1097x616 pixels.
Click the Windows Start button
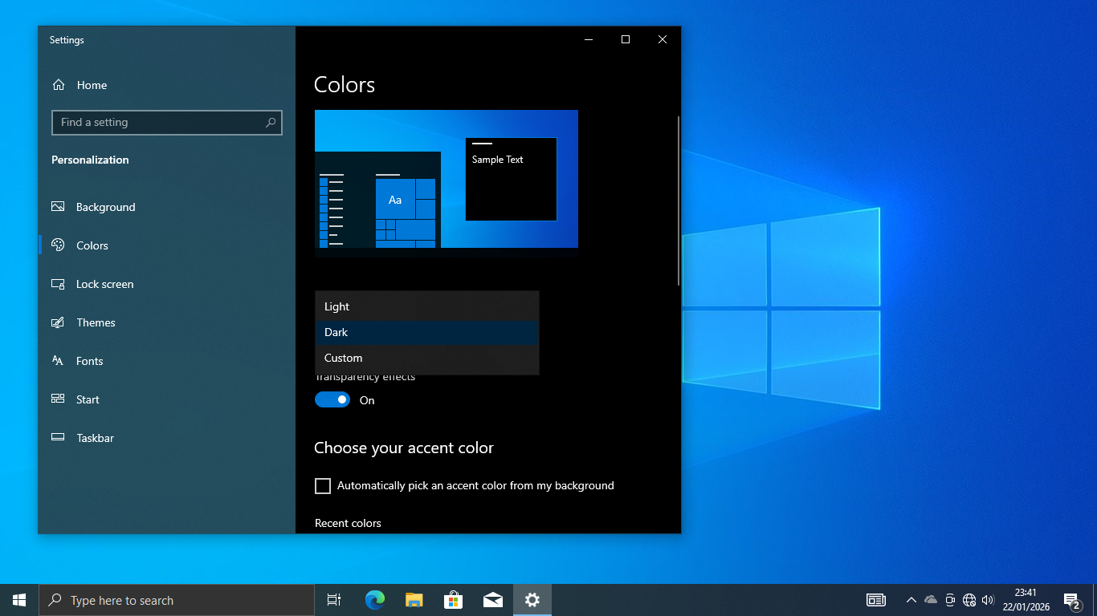(19, 600)
